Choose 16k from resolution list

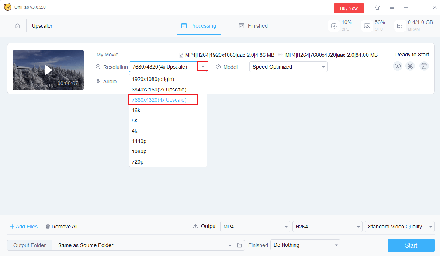(168, 110)
